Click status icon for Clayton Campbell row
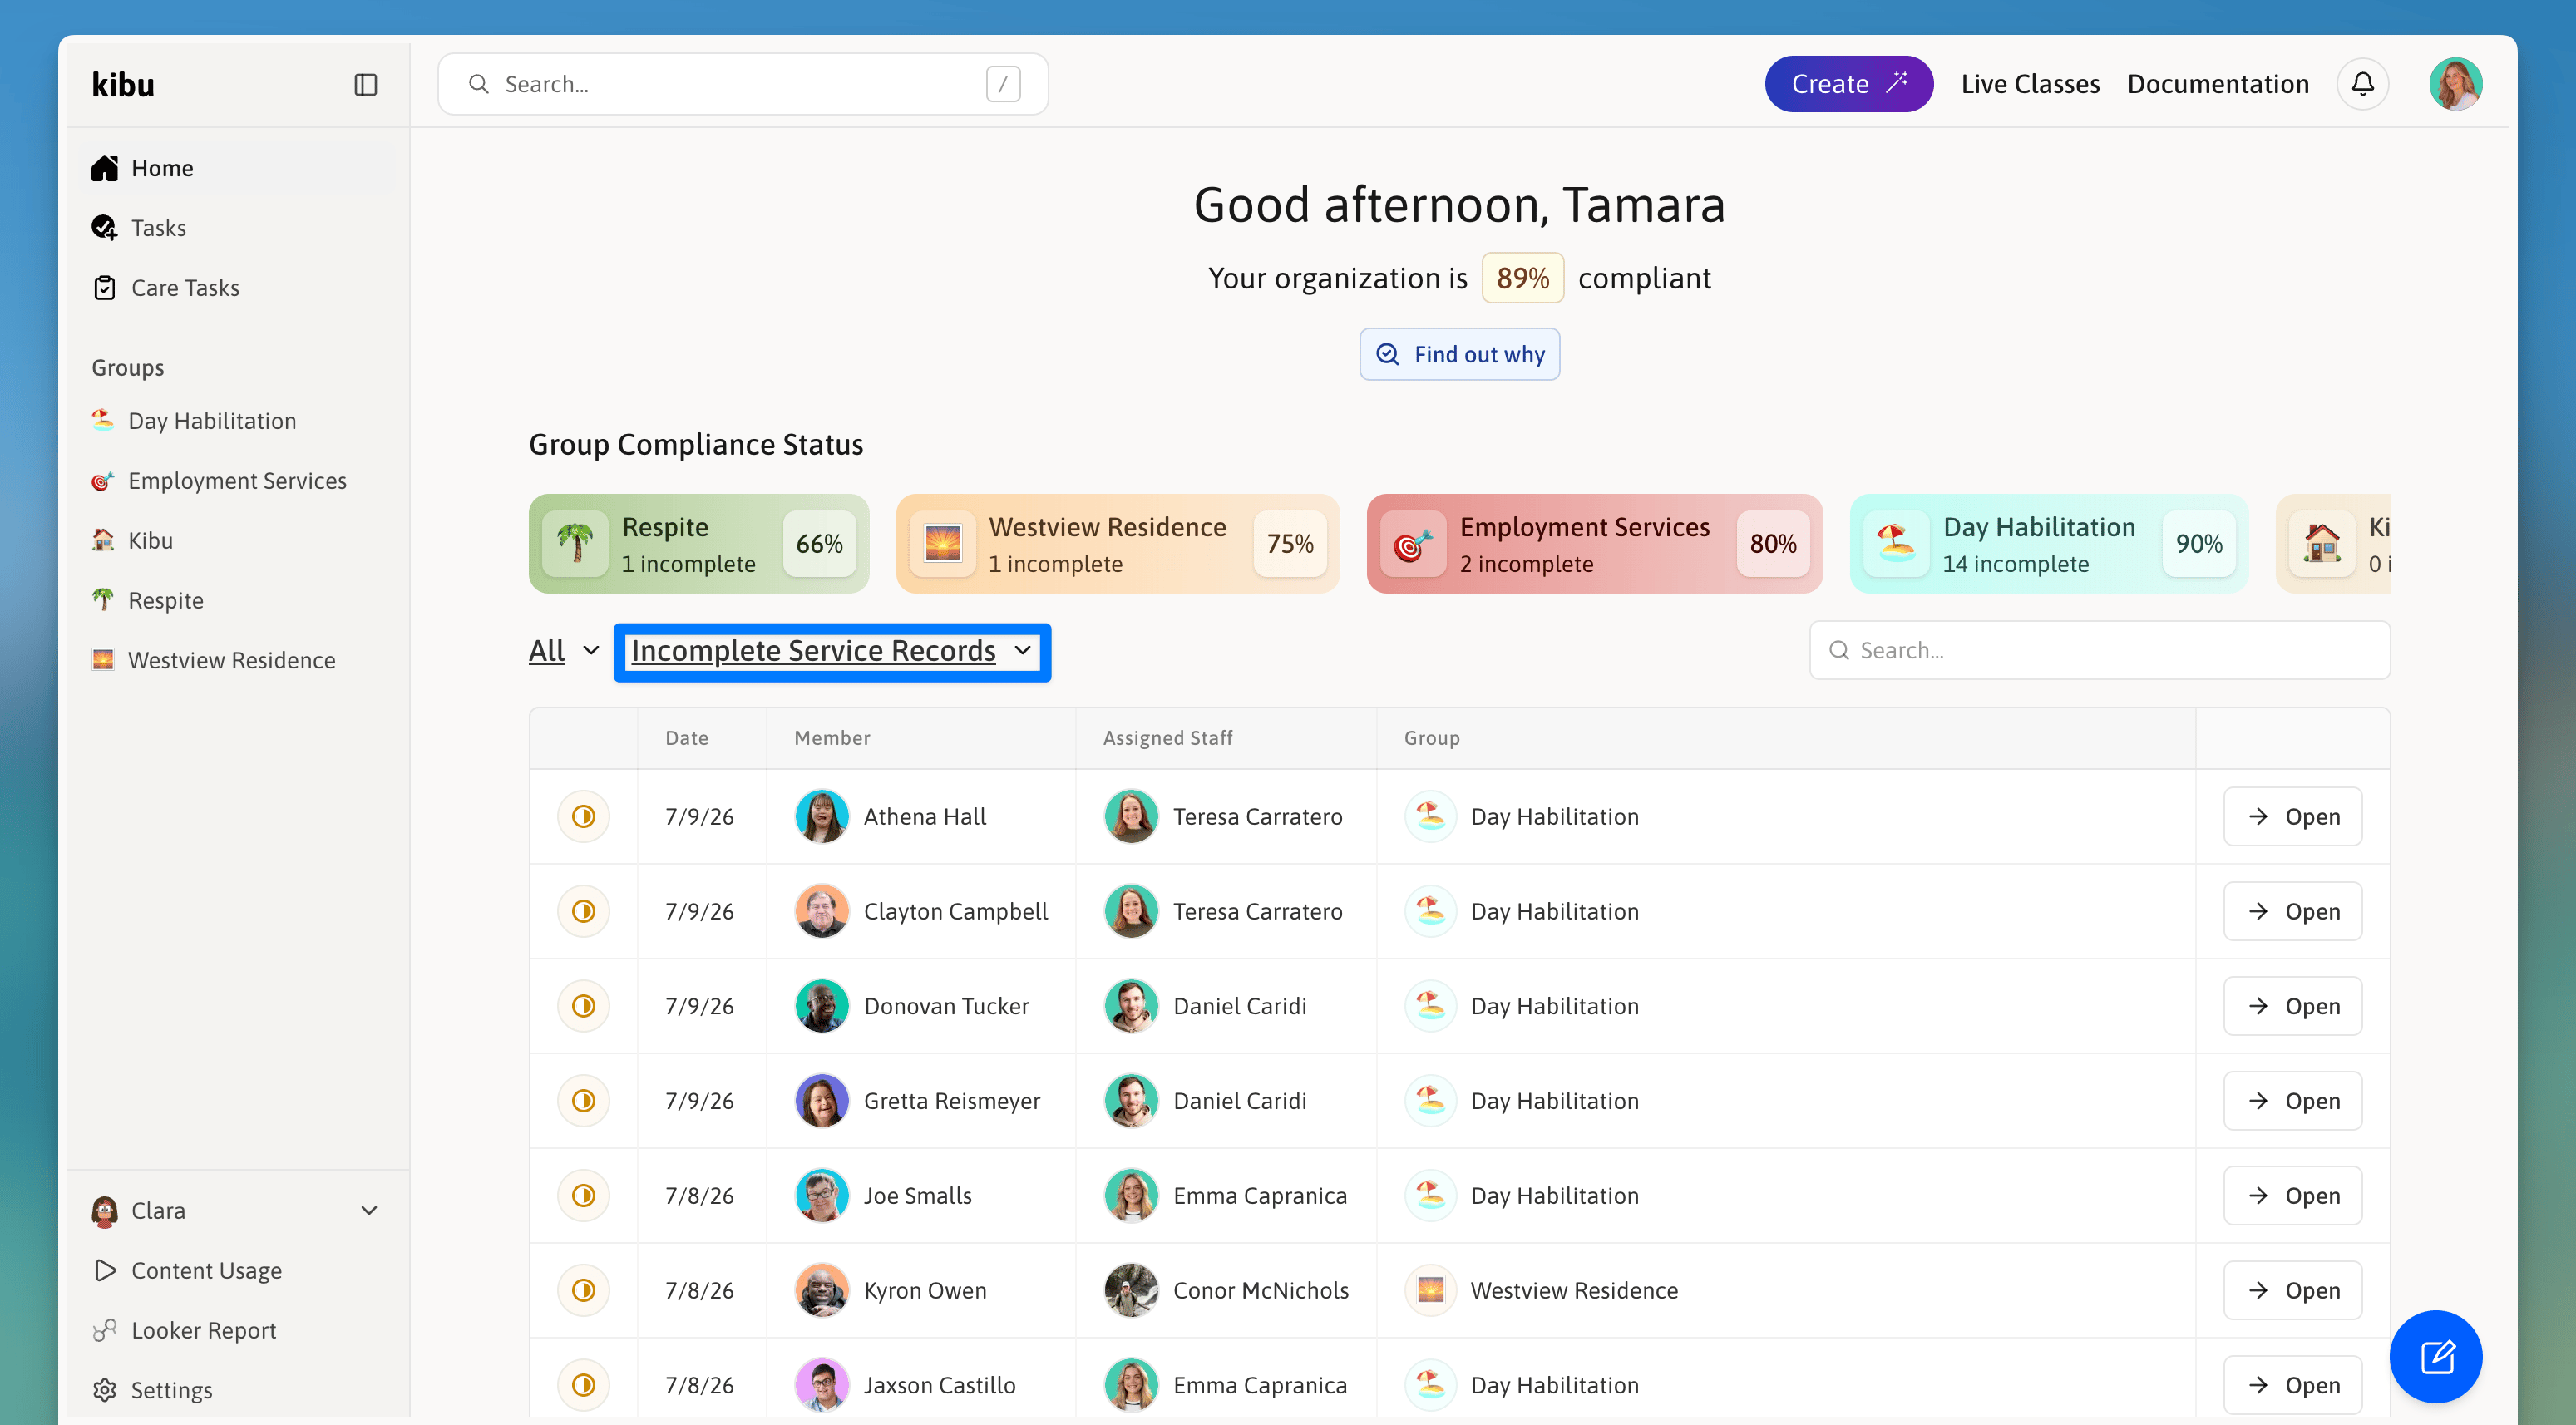This screenshot has height=1425, width=2576. pos(584,911)
